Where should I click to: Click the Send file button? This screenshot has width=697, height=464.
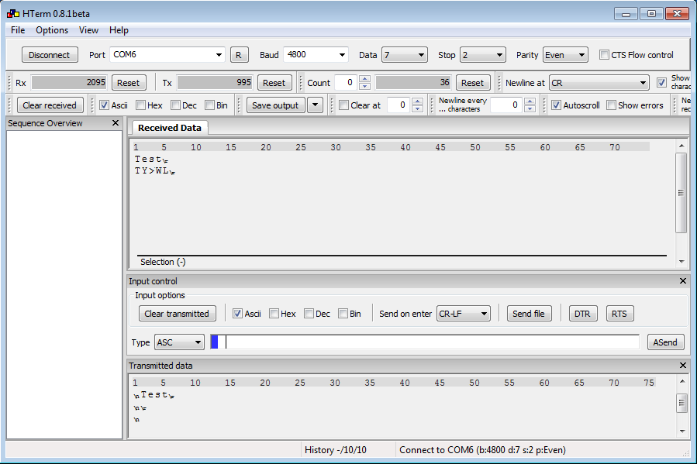coord(529,314)
